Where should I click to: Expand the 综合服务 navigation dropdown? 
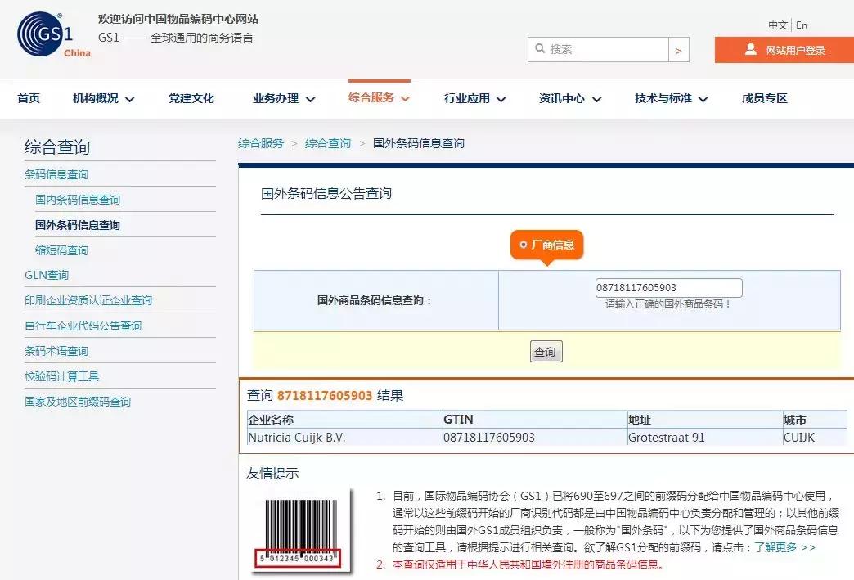374,98
